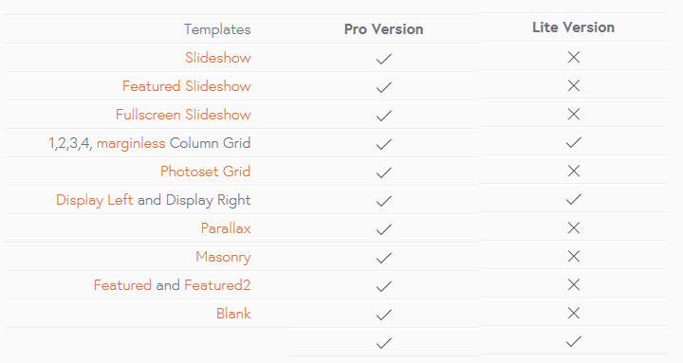Open the Display Left link
The image size is (683, 363).
(95, 200)
